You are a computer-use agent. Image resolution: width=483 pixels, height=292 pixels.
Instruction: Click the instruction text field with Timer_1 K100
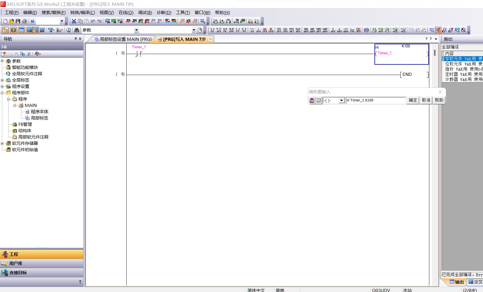pos(375,100)
